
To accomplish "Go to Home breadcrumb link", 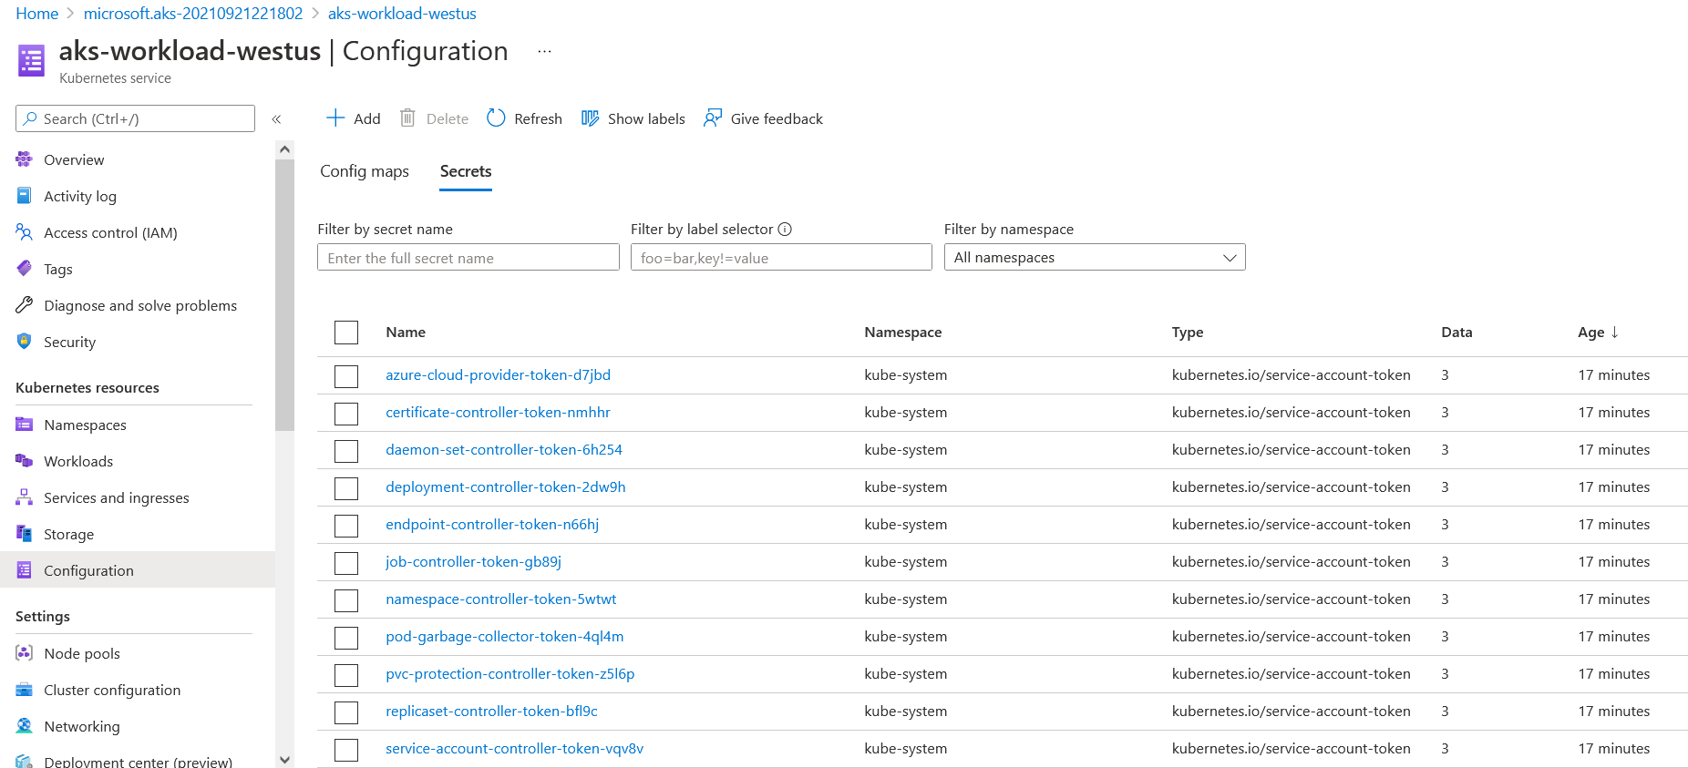I will tap(37, 14).
